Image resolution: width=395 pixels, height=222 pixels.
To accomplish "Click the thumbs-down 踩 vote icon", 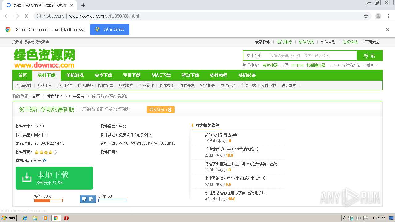I will click(88, 199).
